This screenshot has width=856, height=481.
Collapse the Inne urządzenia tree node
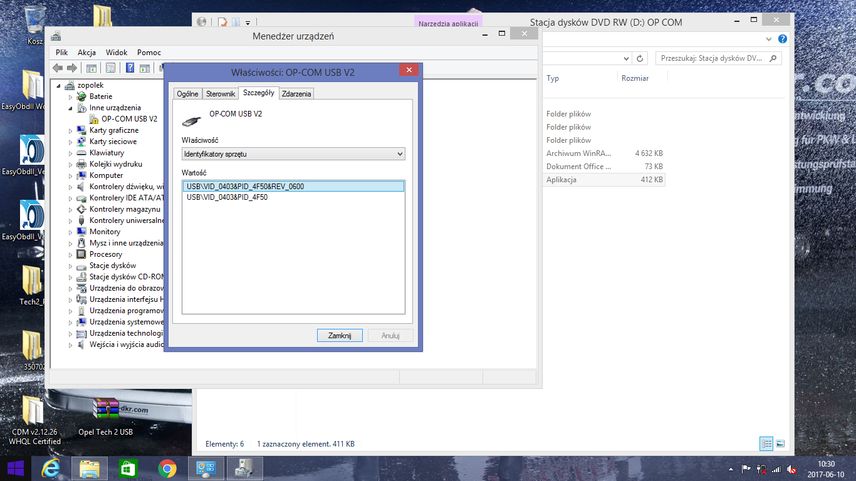coord(70,108)
